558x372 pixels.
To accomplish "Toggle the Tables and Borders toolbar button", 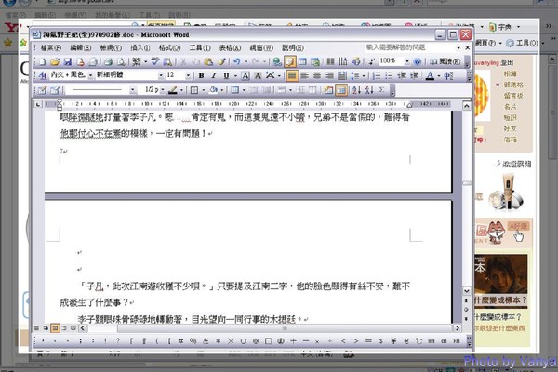I will tap(290, 62).
